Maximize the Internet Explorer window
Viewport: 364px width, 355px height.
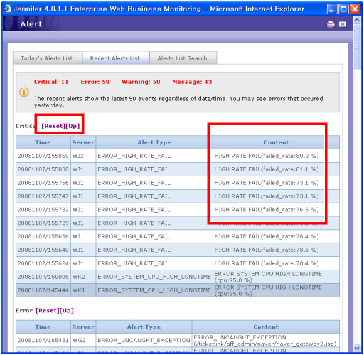point(343,9)
